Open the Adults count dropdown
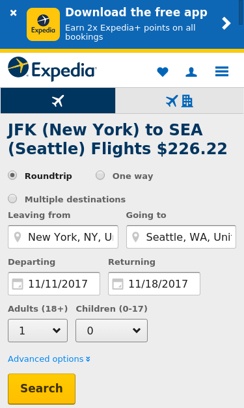Image resolution: width=244 pixels, height=408 pixels. click(x=38, y=331)
